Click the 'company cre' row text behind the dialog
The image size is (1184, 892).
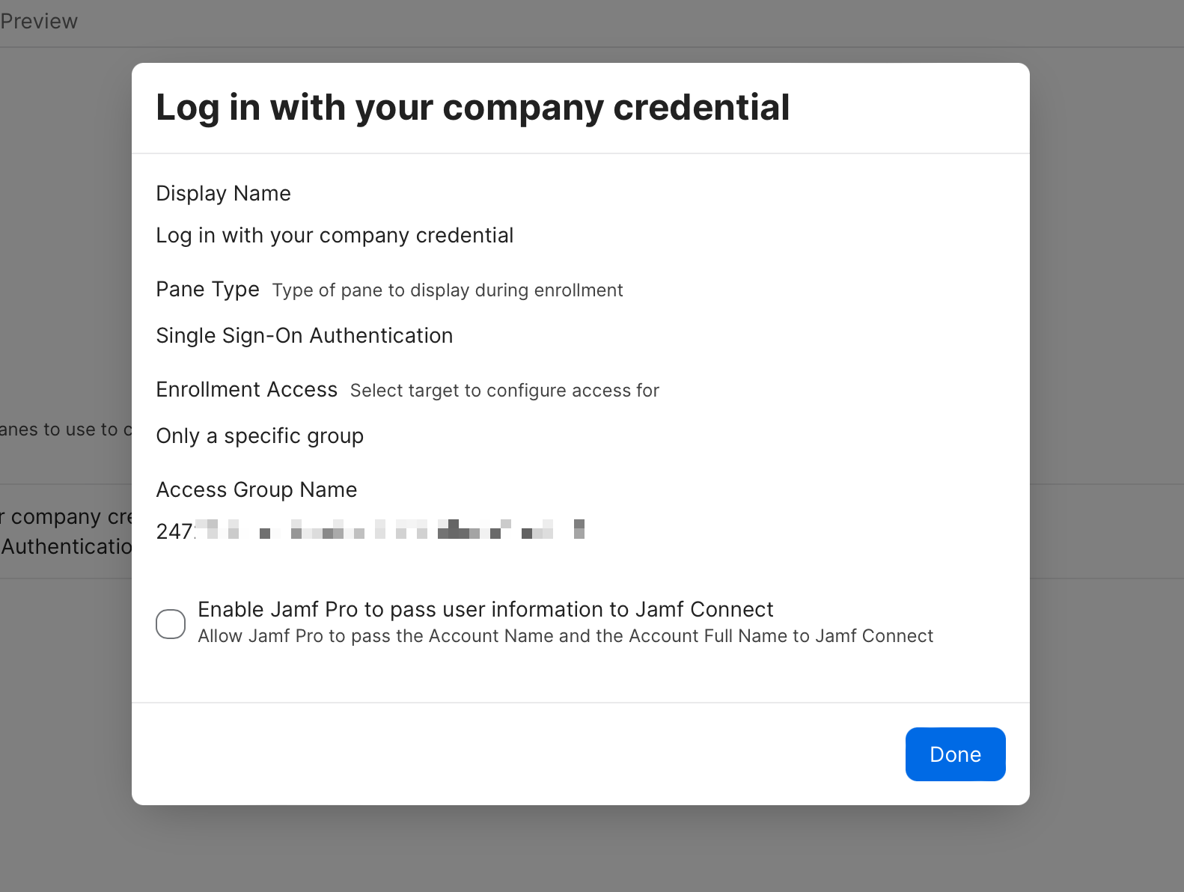[69, 517]
